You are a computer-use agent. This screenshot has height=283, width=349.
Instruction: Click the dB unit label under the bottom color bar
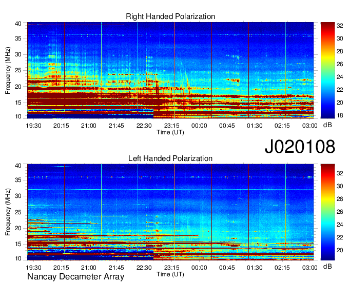tap(327, 266)
